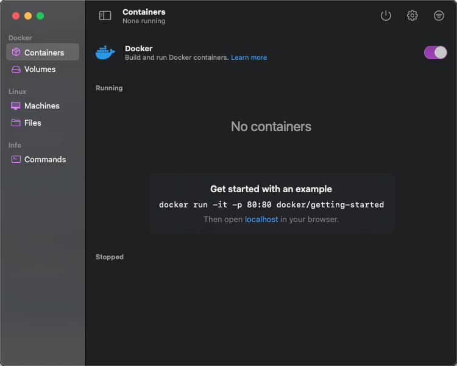Open settings with the gear icon
The image size is (457, 366).
click(413, 16)
